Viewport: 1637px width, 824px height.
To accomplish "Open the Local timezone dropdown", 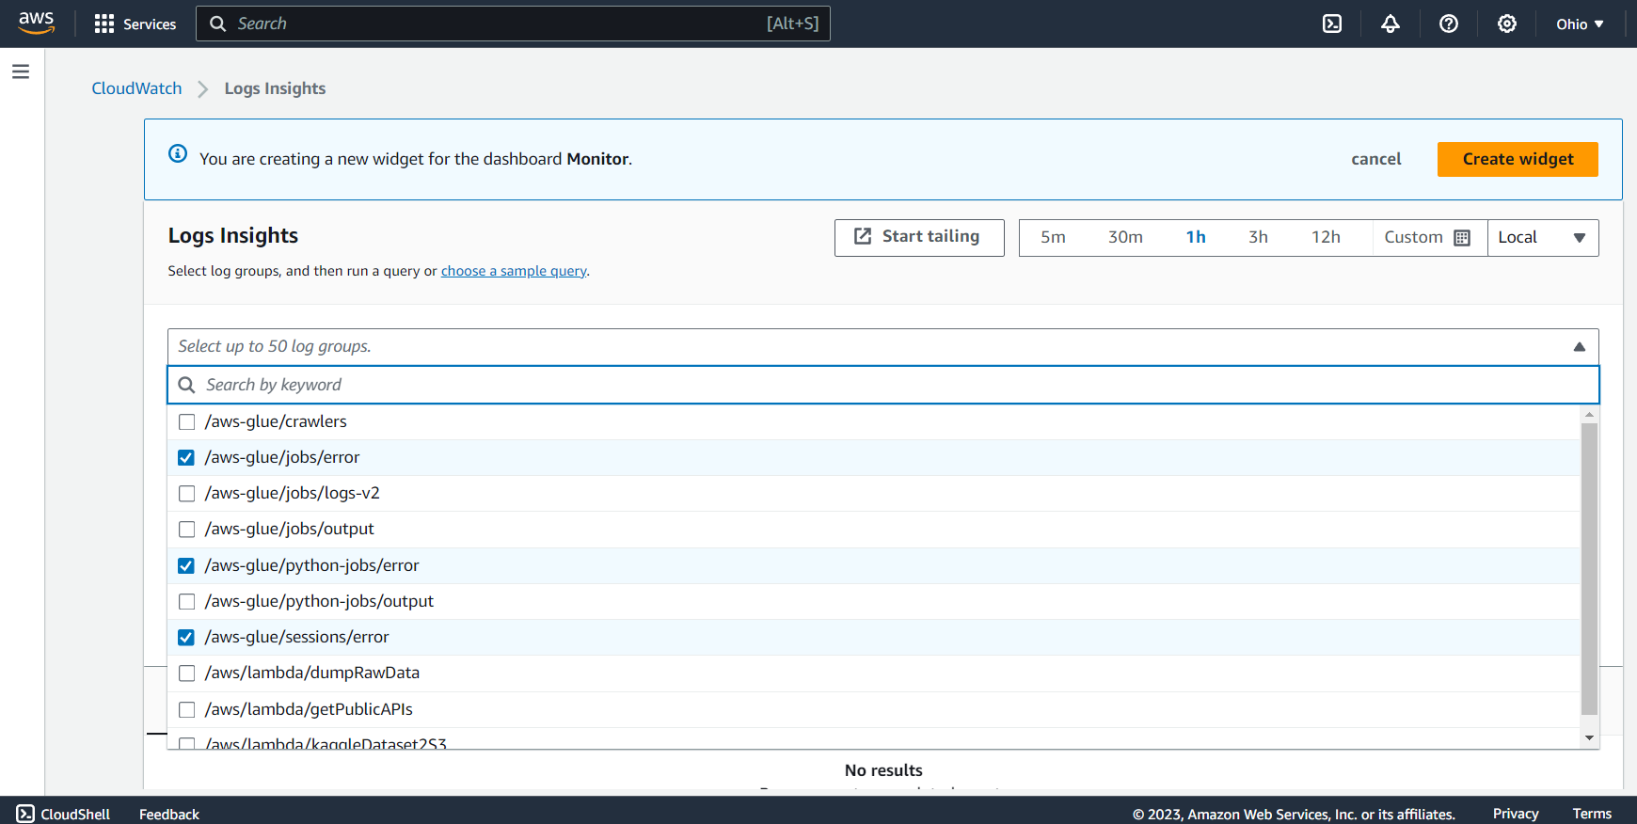I will (1542, 237).
